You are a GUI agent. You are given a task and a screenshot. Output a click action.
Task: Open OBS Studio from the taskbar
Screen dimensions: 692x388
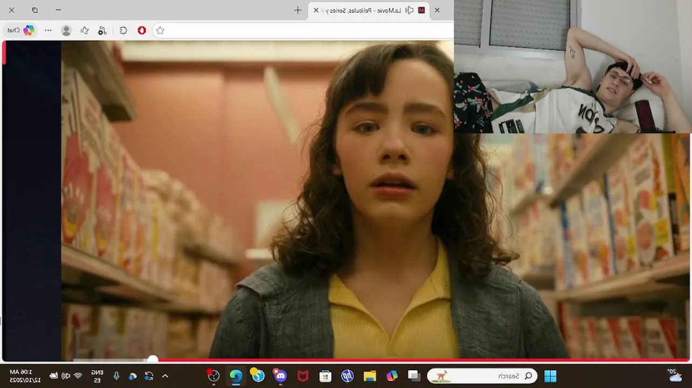coord(213,376)
